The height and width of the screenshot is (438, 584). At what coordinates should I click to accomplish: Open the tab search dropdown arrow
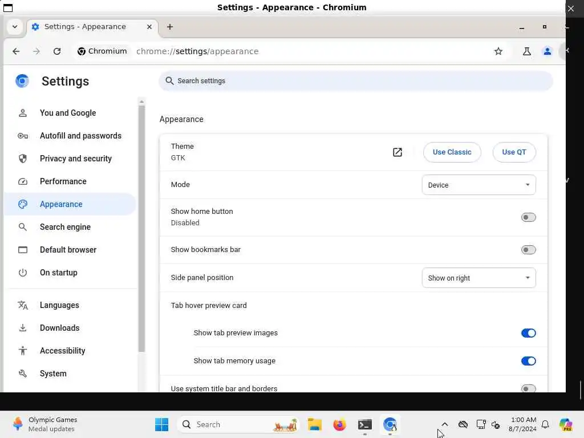coord(15,27)
